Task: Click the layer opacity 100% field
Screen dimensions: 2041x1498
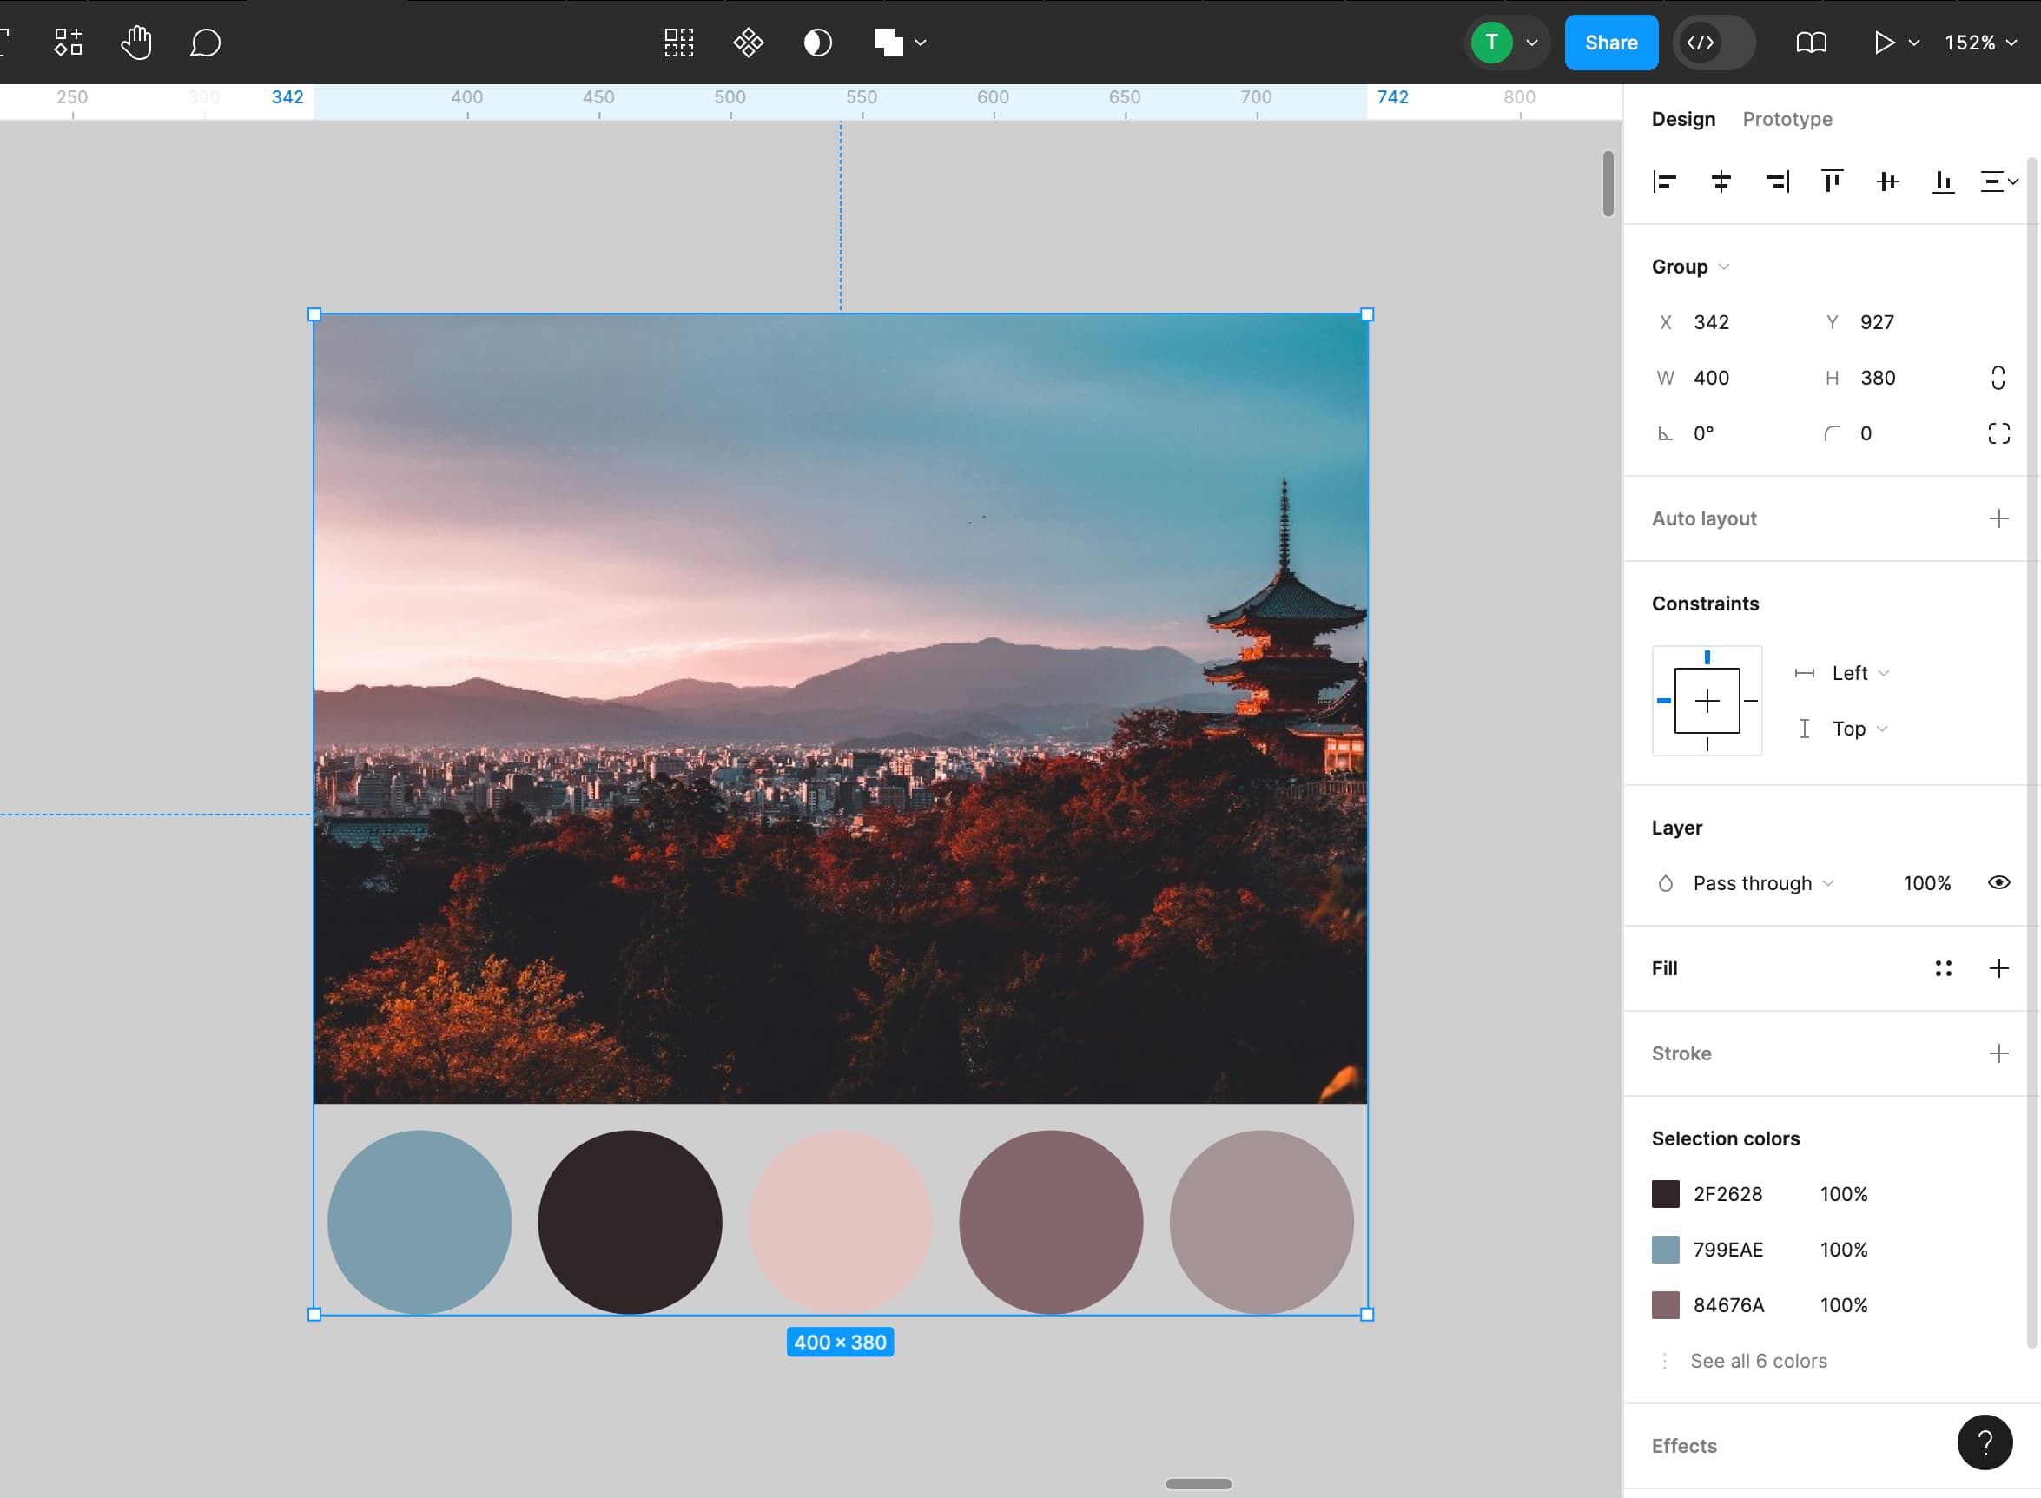Action: click(x=1926, y=883)
